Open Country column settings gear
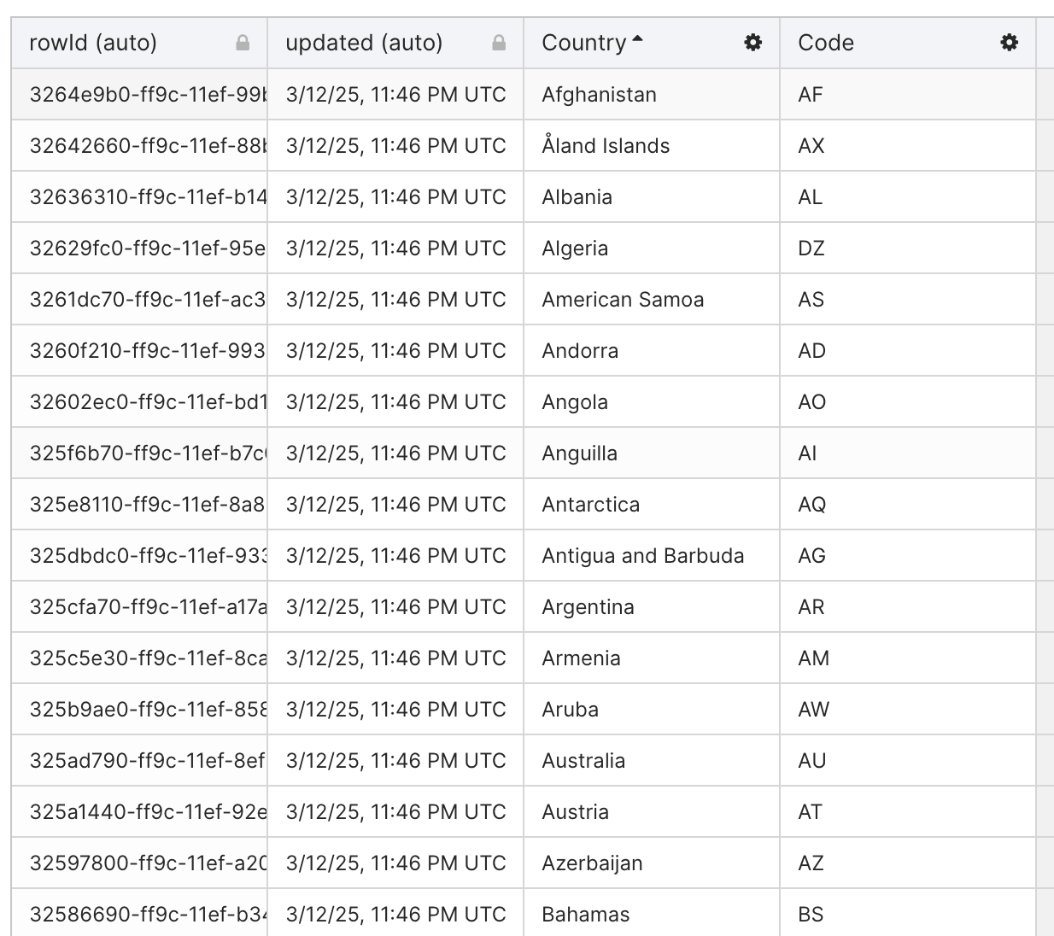The width and height of the screenshot is (1054, 936). (752, 43)
